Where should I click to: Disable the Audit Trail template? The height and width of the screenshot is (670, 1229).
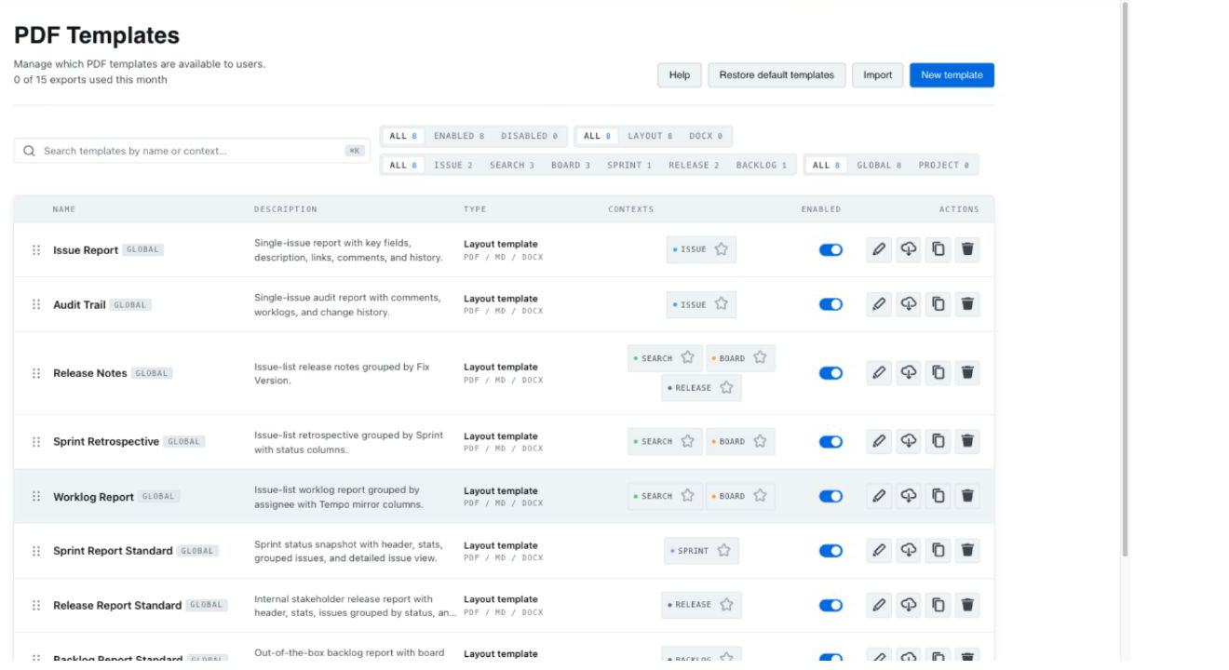(x=831, y=304)
